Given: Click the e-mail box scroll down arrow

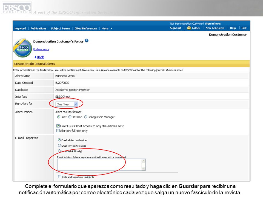Looking at the screenshot, I should point(143,168).
